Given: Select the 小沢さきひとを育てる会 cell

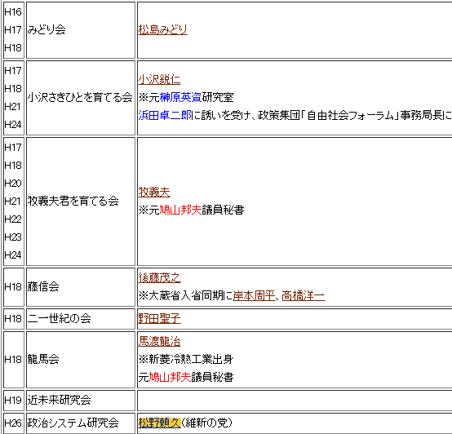Looking at the screenshot, I should tap(81, 98).
